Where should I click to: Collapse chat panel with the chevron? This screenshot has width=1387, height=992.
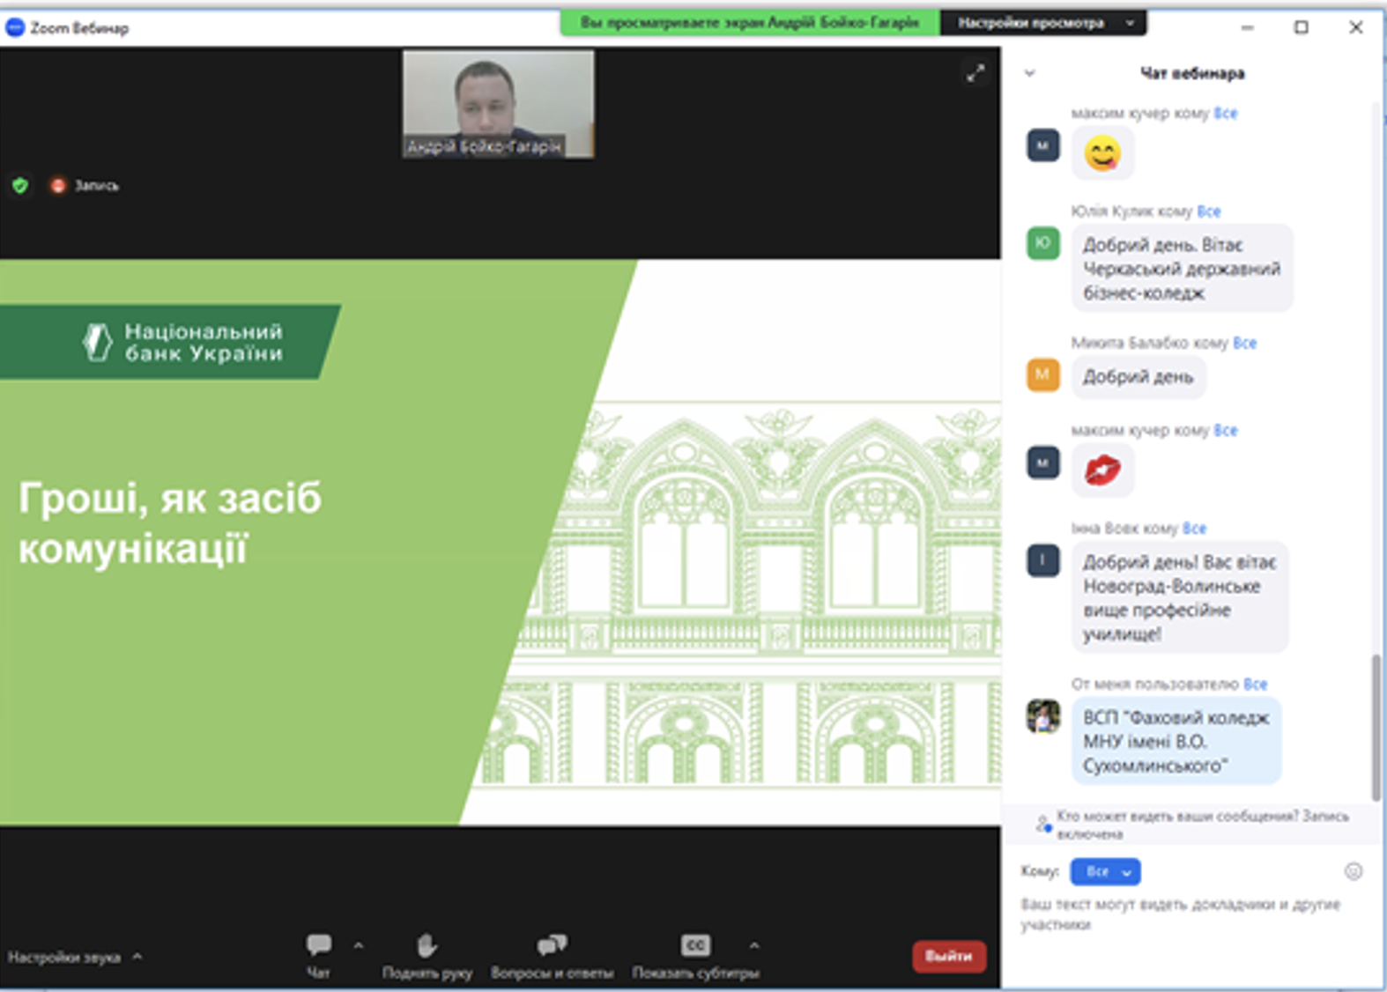click(1029, 73)
